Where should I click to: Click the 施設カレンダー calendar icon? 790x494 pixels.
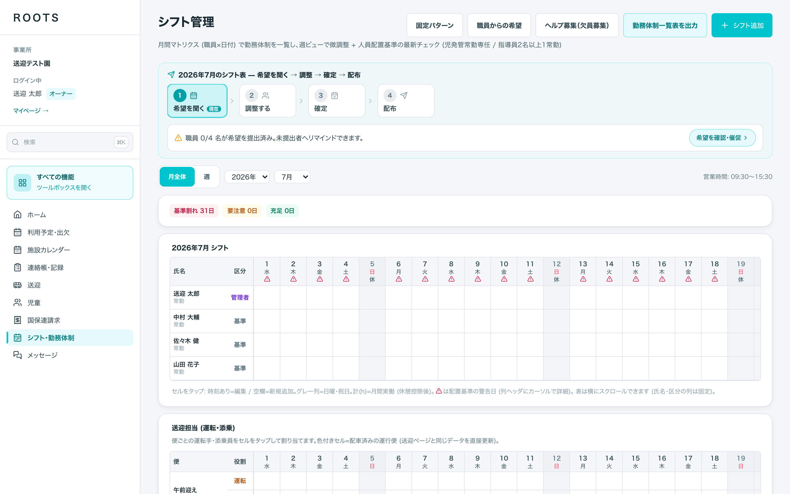[x=18, y=250]
